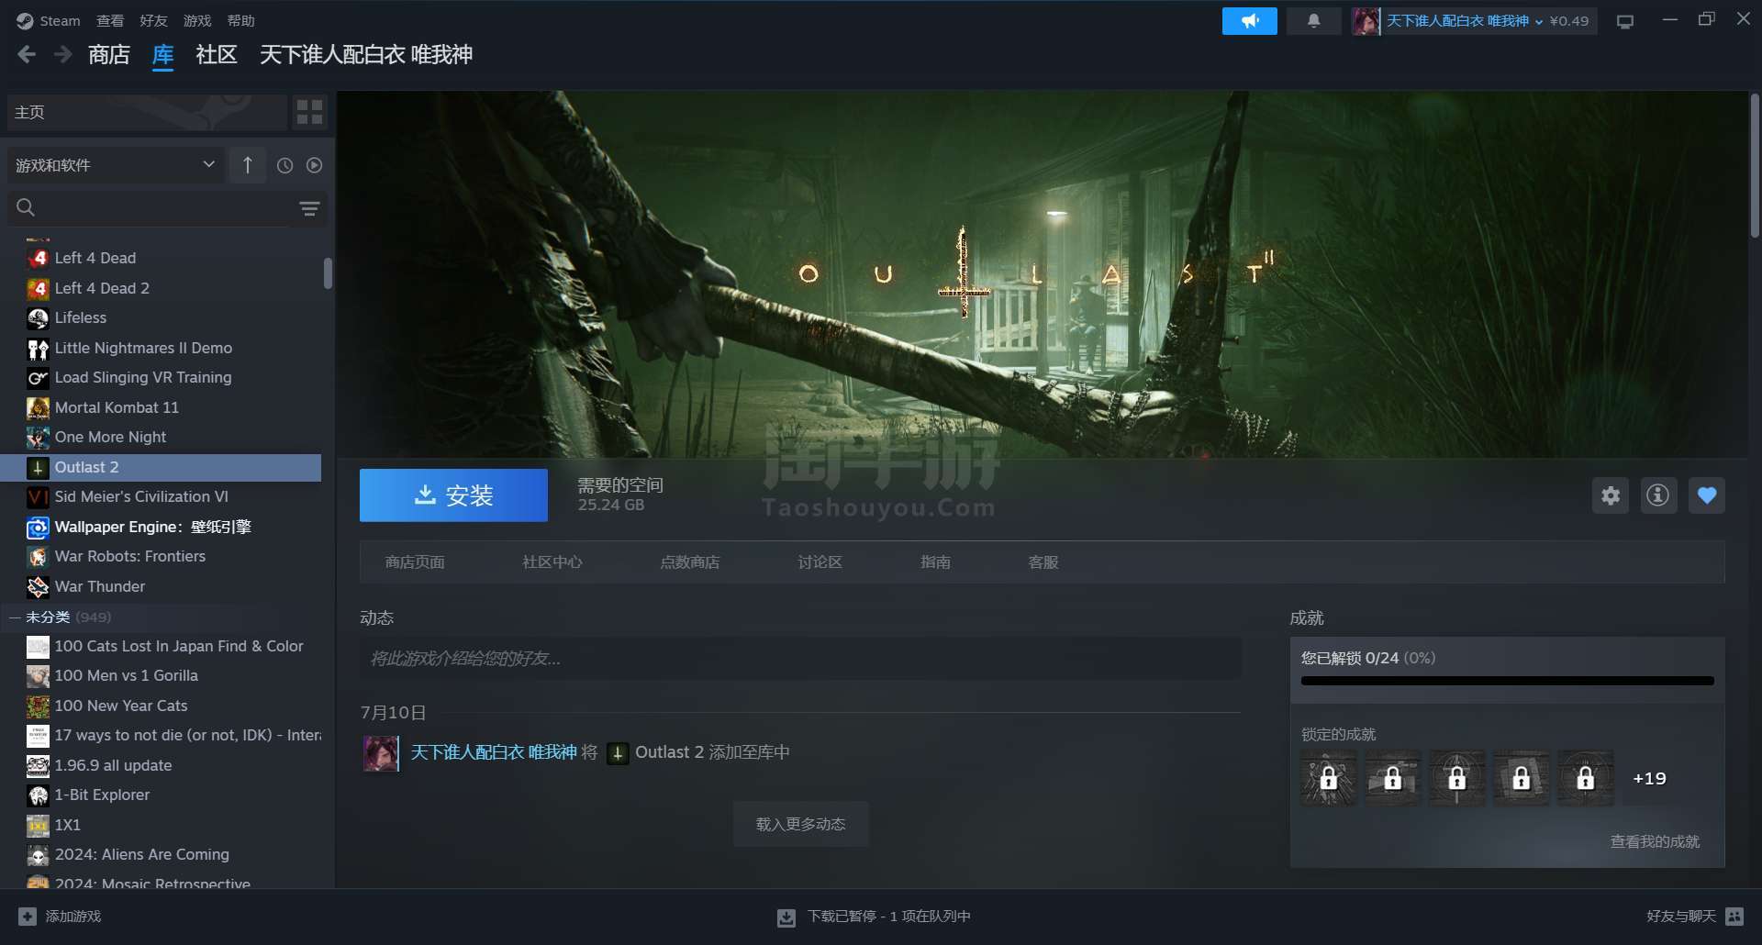The height and width of the screenshot is (945, 1762).
Task: Click the sort direction up-arrow button
Action: (x=247, y=165)
